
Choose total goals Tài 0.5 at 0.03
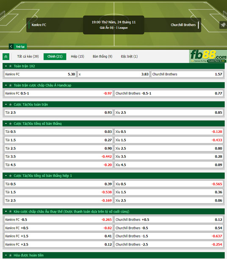[58, 132]
